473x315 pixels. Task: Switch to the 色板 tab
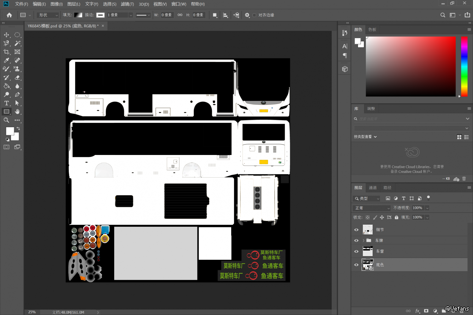[372, 30]
